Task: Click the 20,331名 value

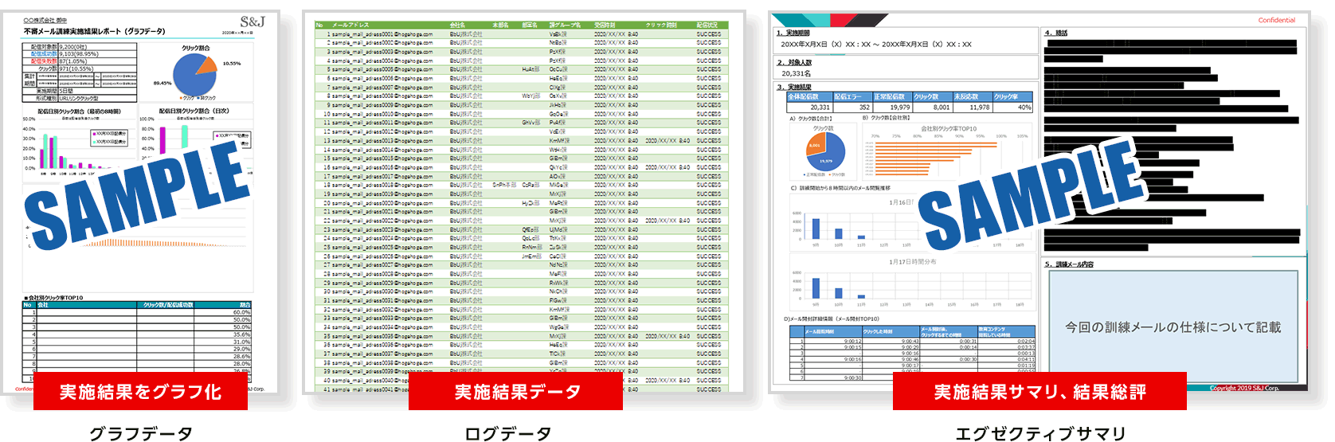Action: coord(796,73)
